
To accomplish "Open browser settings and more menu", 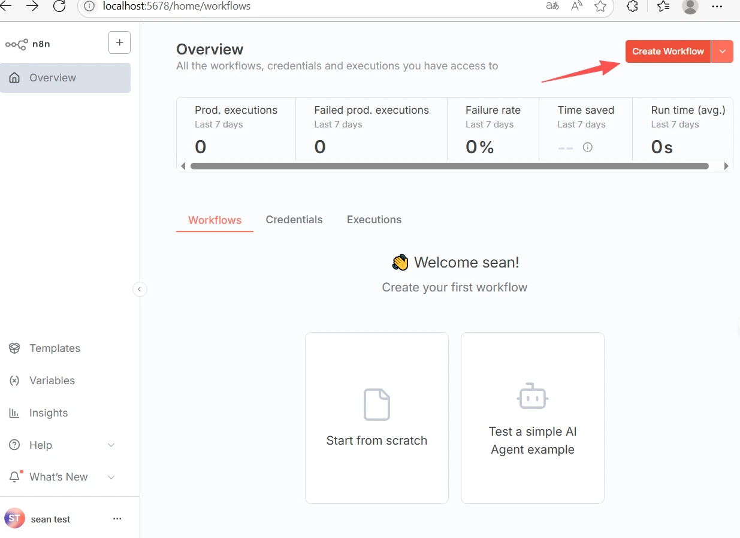I will coord(717,7).
